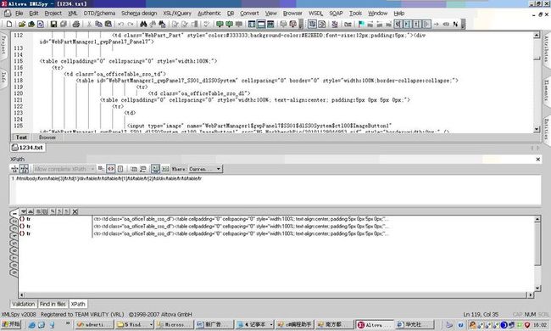Viewport: 551px width, 331px height.
Task: Click the evaluate on button click icon
Action: [165, 169]
